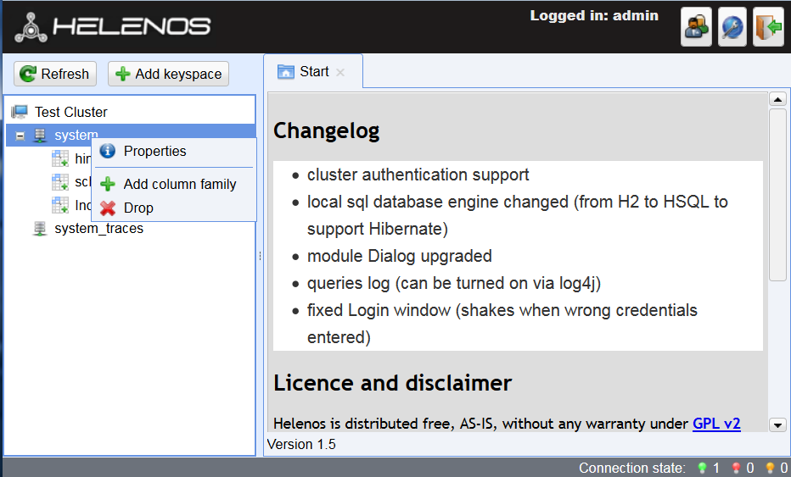Click the green connection state indicator
The height and width of the screenshot is (477, 791).
pos(701,468)
